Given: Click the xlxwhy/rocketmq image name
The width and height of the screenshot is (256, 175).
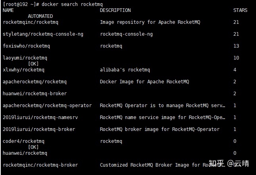Looking at the screenshot, I should point(23,70).
